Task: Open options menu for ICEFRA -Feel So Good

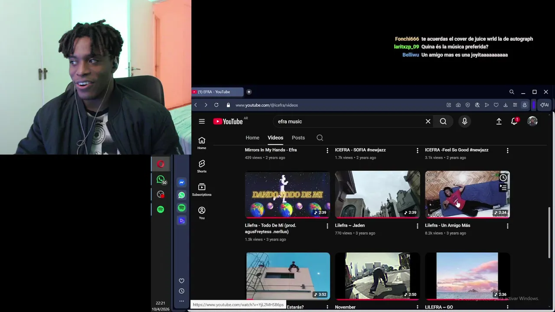Action: coord(508,150)
